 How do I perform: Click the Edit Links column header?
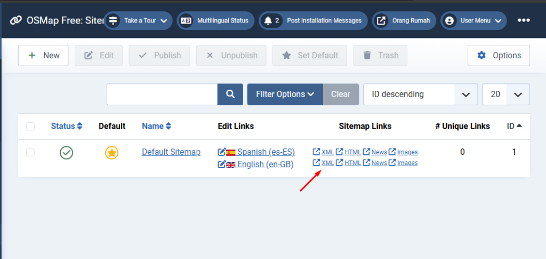[236, 126]
